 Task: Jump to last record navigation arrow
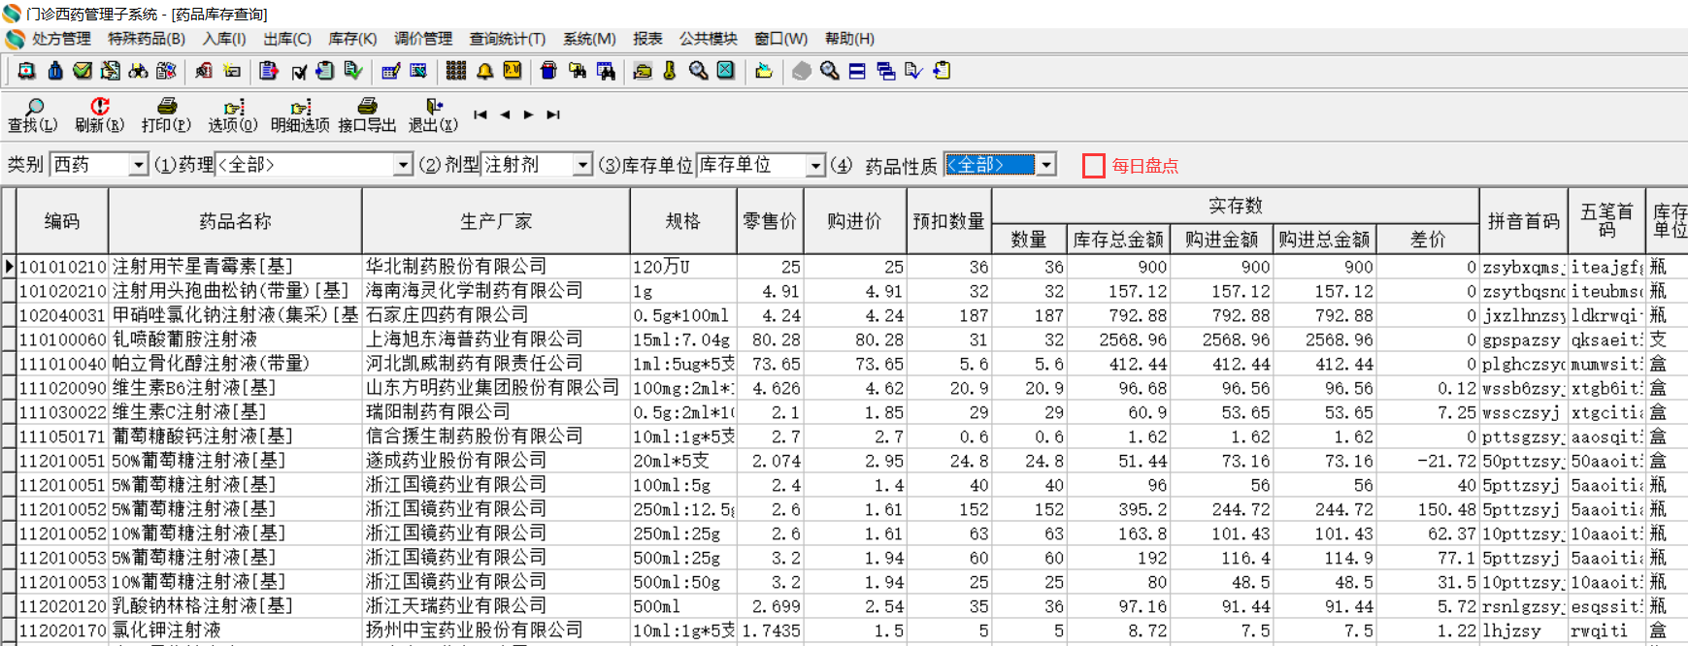(x=553, y=114)
